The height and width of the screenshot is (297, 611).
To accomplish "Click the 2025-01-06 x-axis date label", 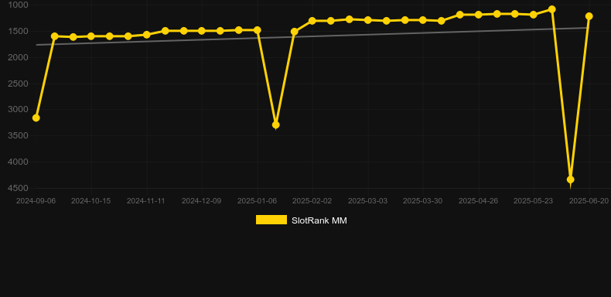I will [257, 201].
